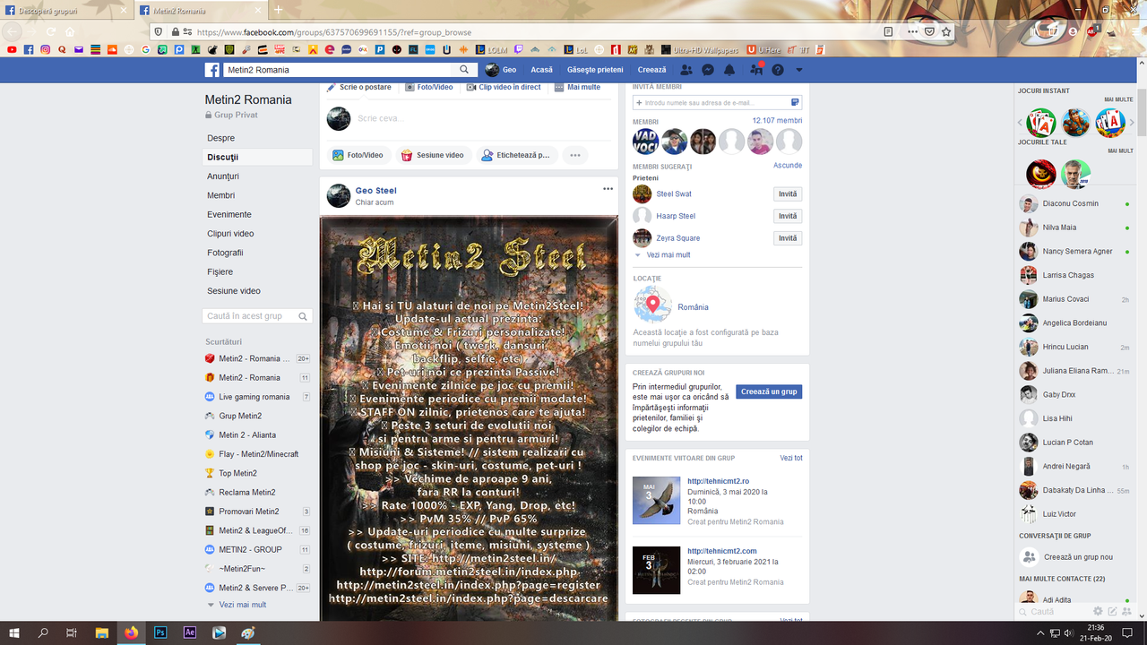Open File Explorer from the taskbar
The image size is (1147, 645).
coord(101,632)
